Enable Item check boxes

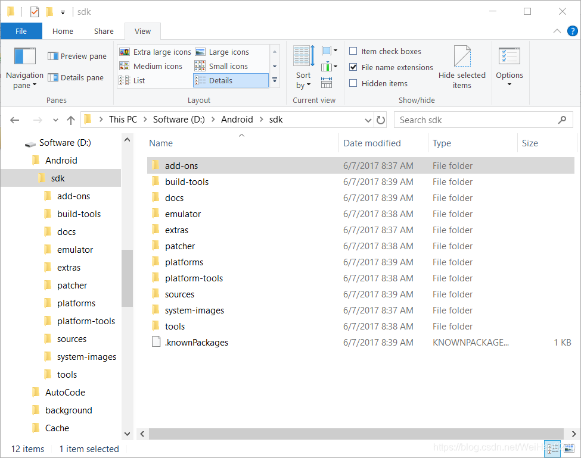pos(353,51)
